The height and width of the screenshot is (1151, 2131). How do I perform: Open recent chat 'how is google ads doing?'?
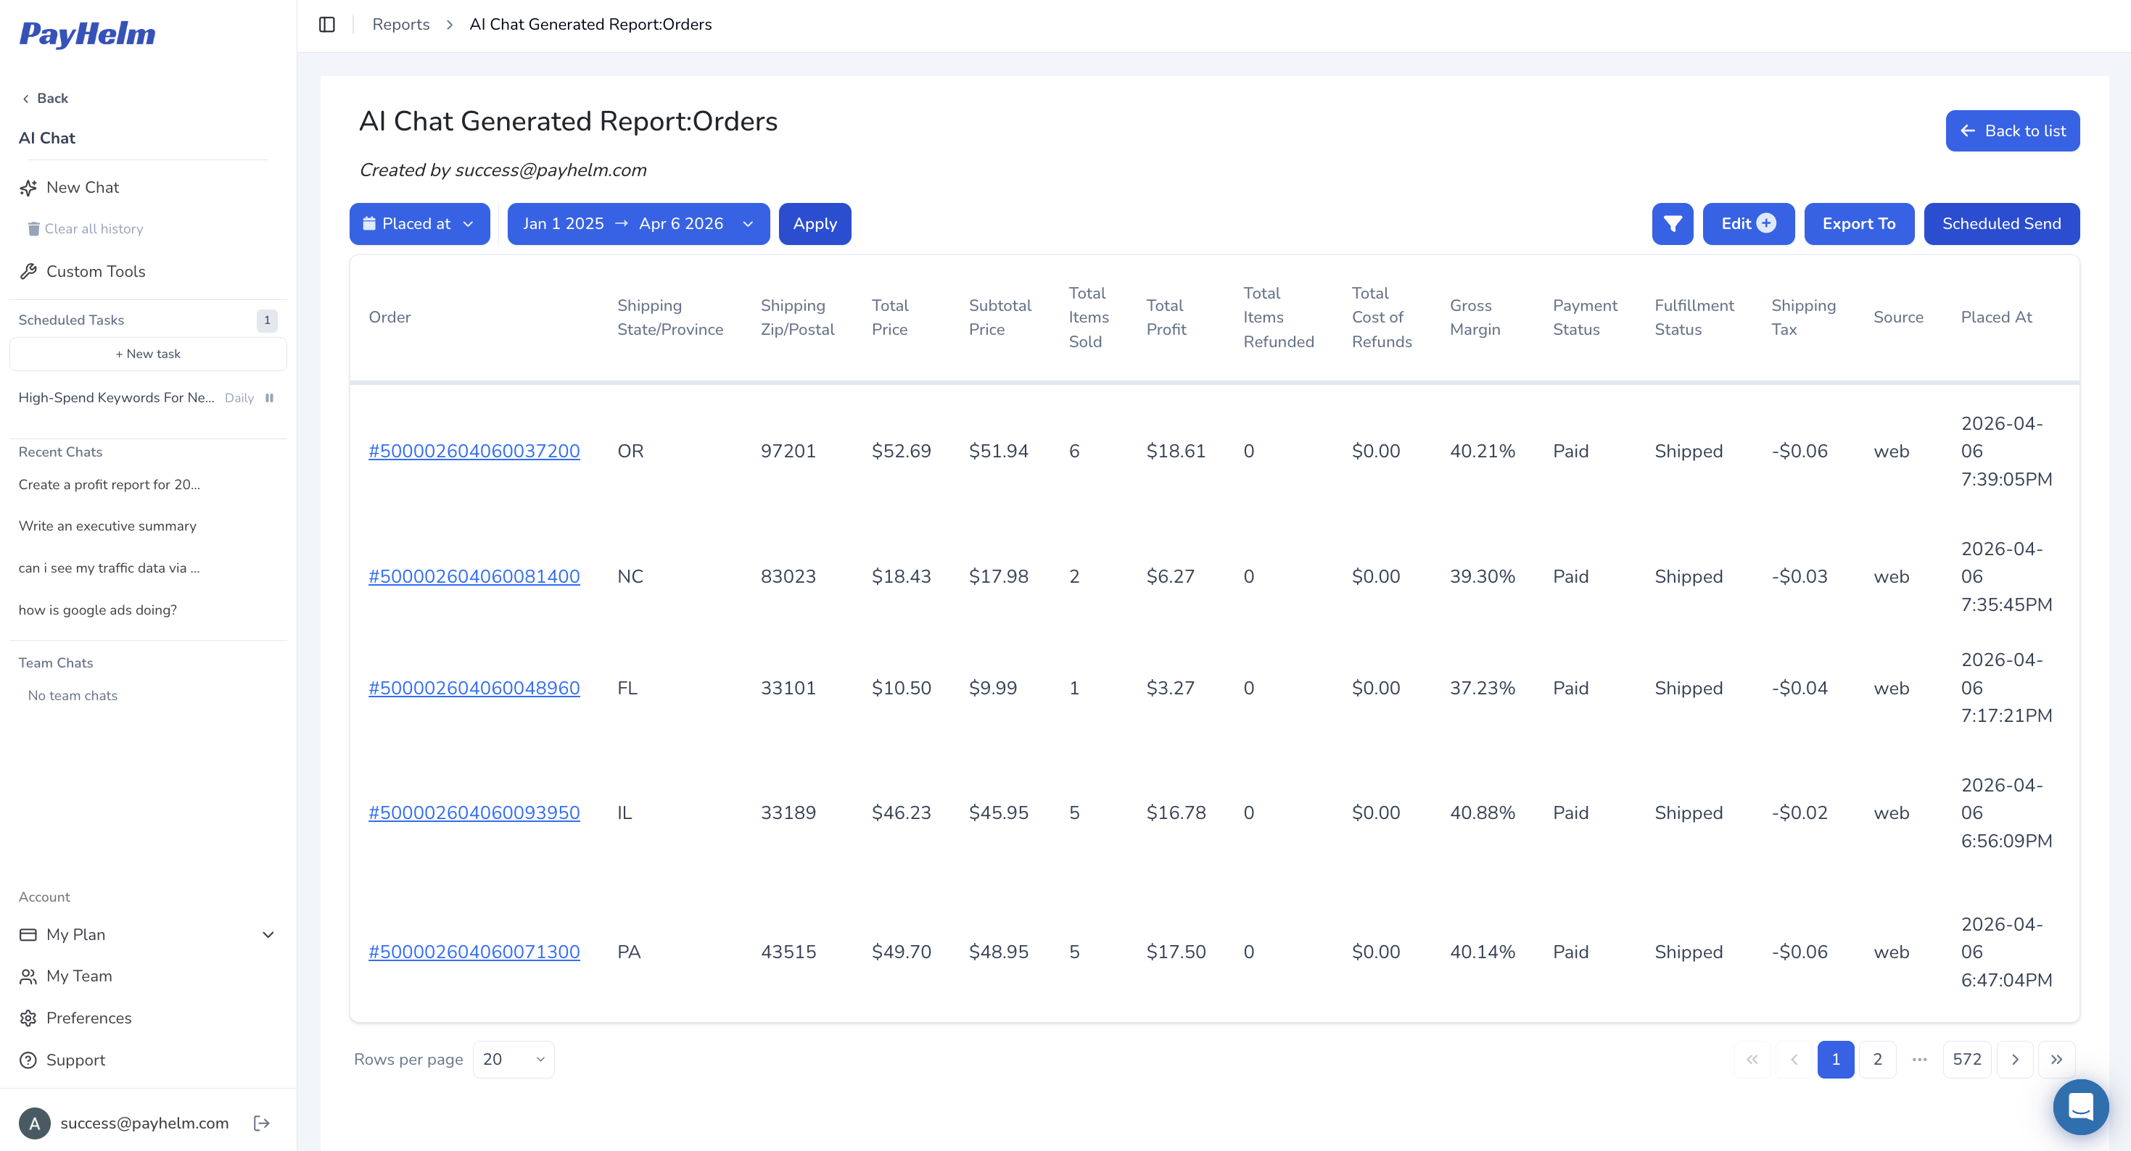pyautogui.click(x=98, y=610)
